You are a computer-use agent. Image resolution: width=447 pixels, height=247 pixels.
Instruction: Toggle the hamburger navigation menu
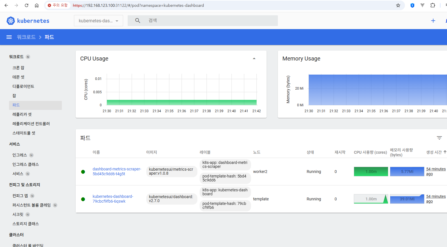point(9,37)
